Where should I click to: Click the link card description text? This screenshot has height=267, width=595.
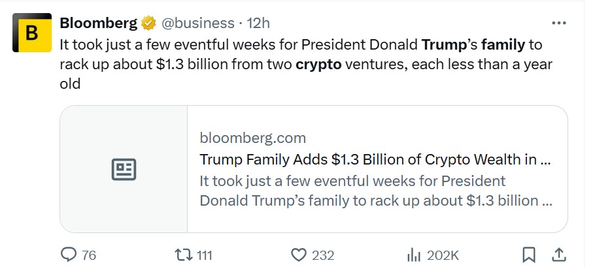tap(376, 191)
